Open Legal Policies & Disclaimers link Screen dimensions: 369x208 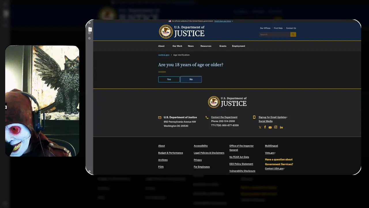click(209, 153)
